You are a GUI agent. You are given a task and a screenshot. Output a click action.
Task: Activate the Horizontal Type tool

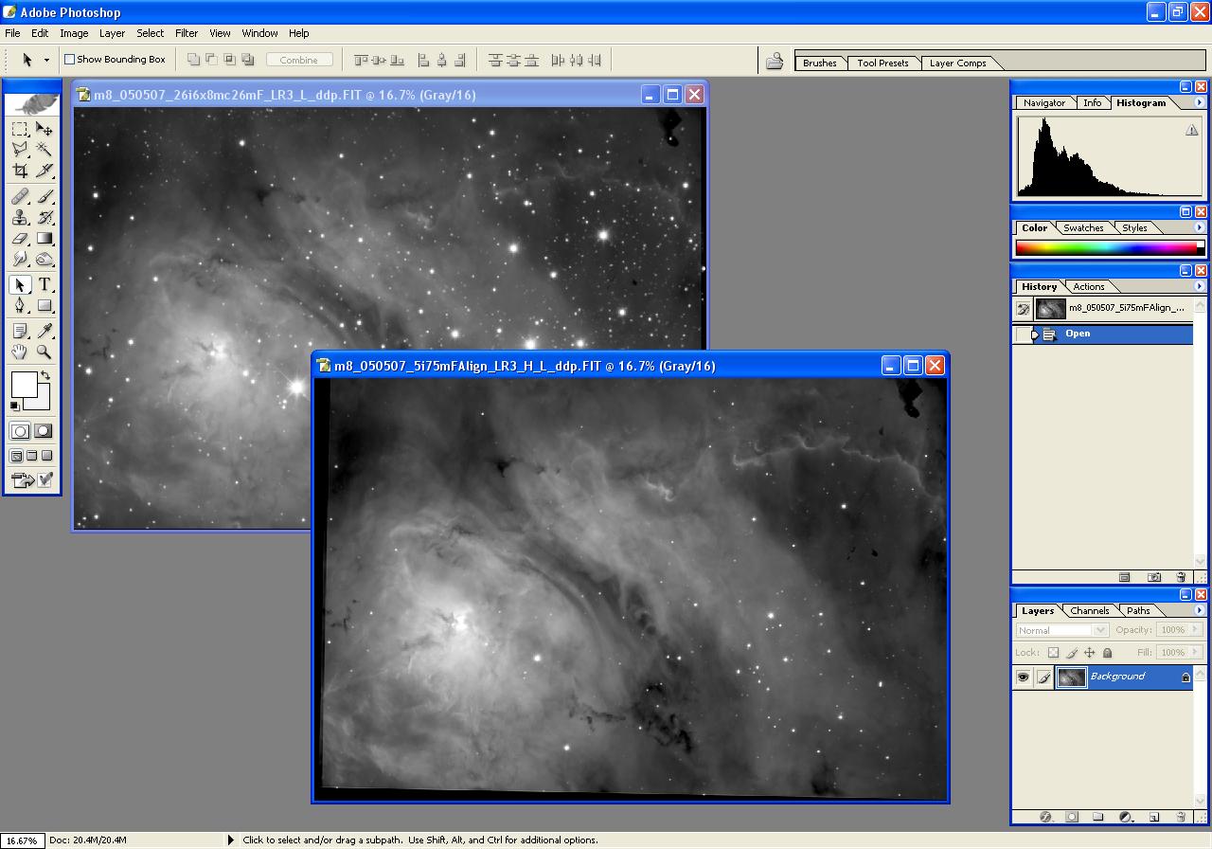pos(45,285)
